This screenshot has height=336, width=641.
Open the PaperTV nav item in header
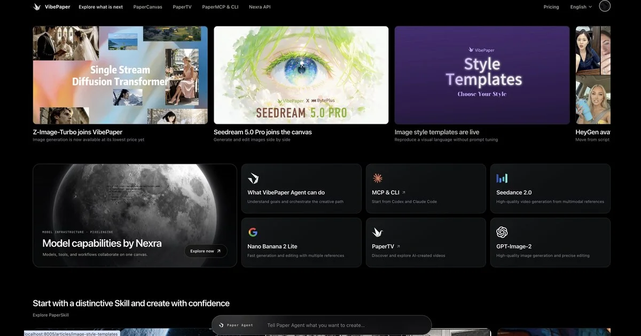[x=182, y=7]
